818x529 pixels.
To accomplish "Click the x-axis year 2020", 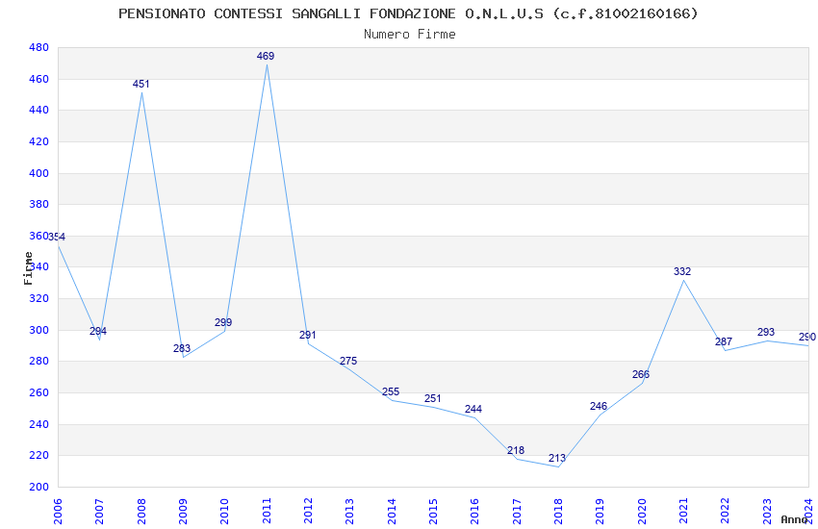I will [642, 511].
